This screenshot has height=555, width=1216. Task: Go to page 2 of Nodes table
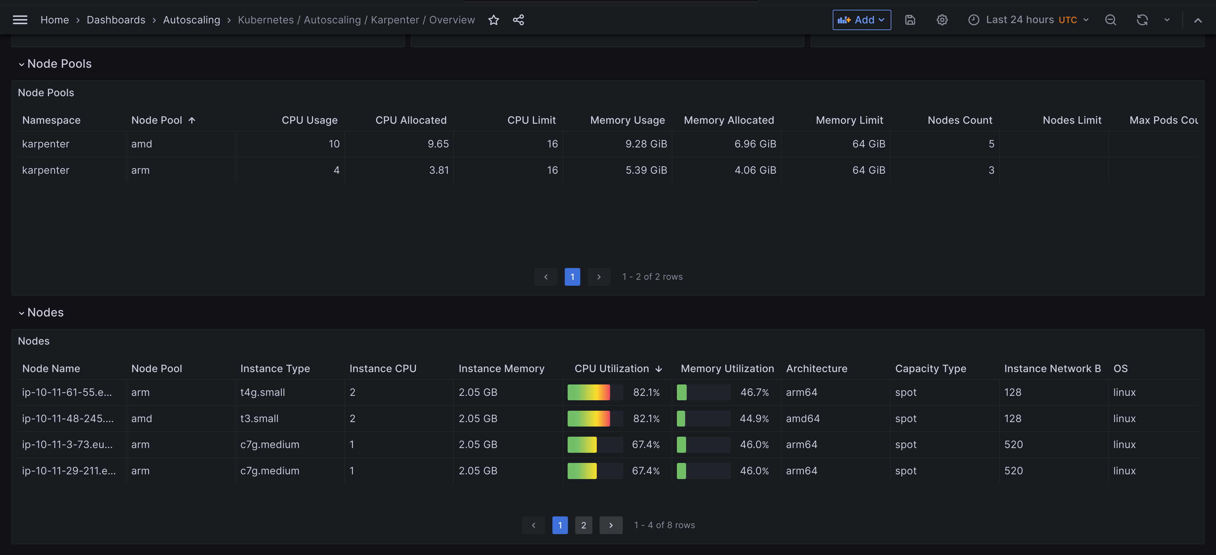point(583,525)
